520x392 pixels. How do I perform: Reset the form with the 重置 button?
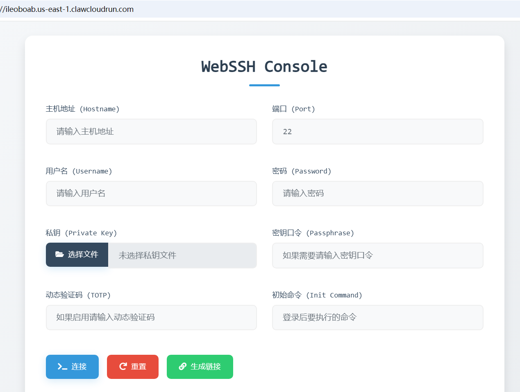[x=132, y=367]
